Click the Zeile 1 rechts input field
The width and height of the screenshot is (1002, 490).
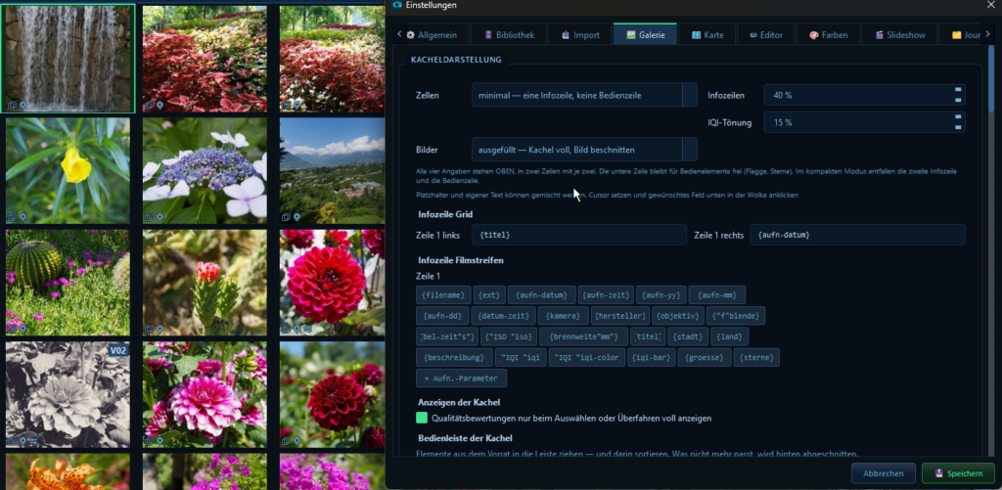(857, 235)
